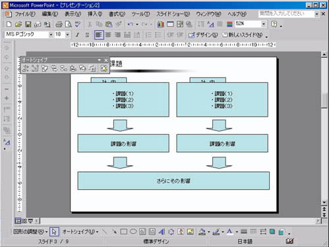This screenshot has width=329, height=247.
Task: Select the Line drawing tool
Action: 105,231
